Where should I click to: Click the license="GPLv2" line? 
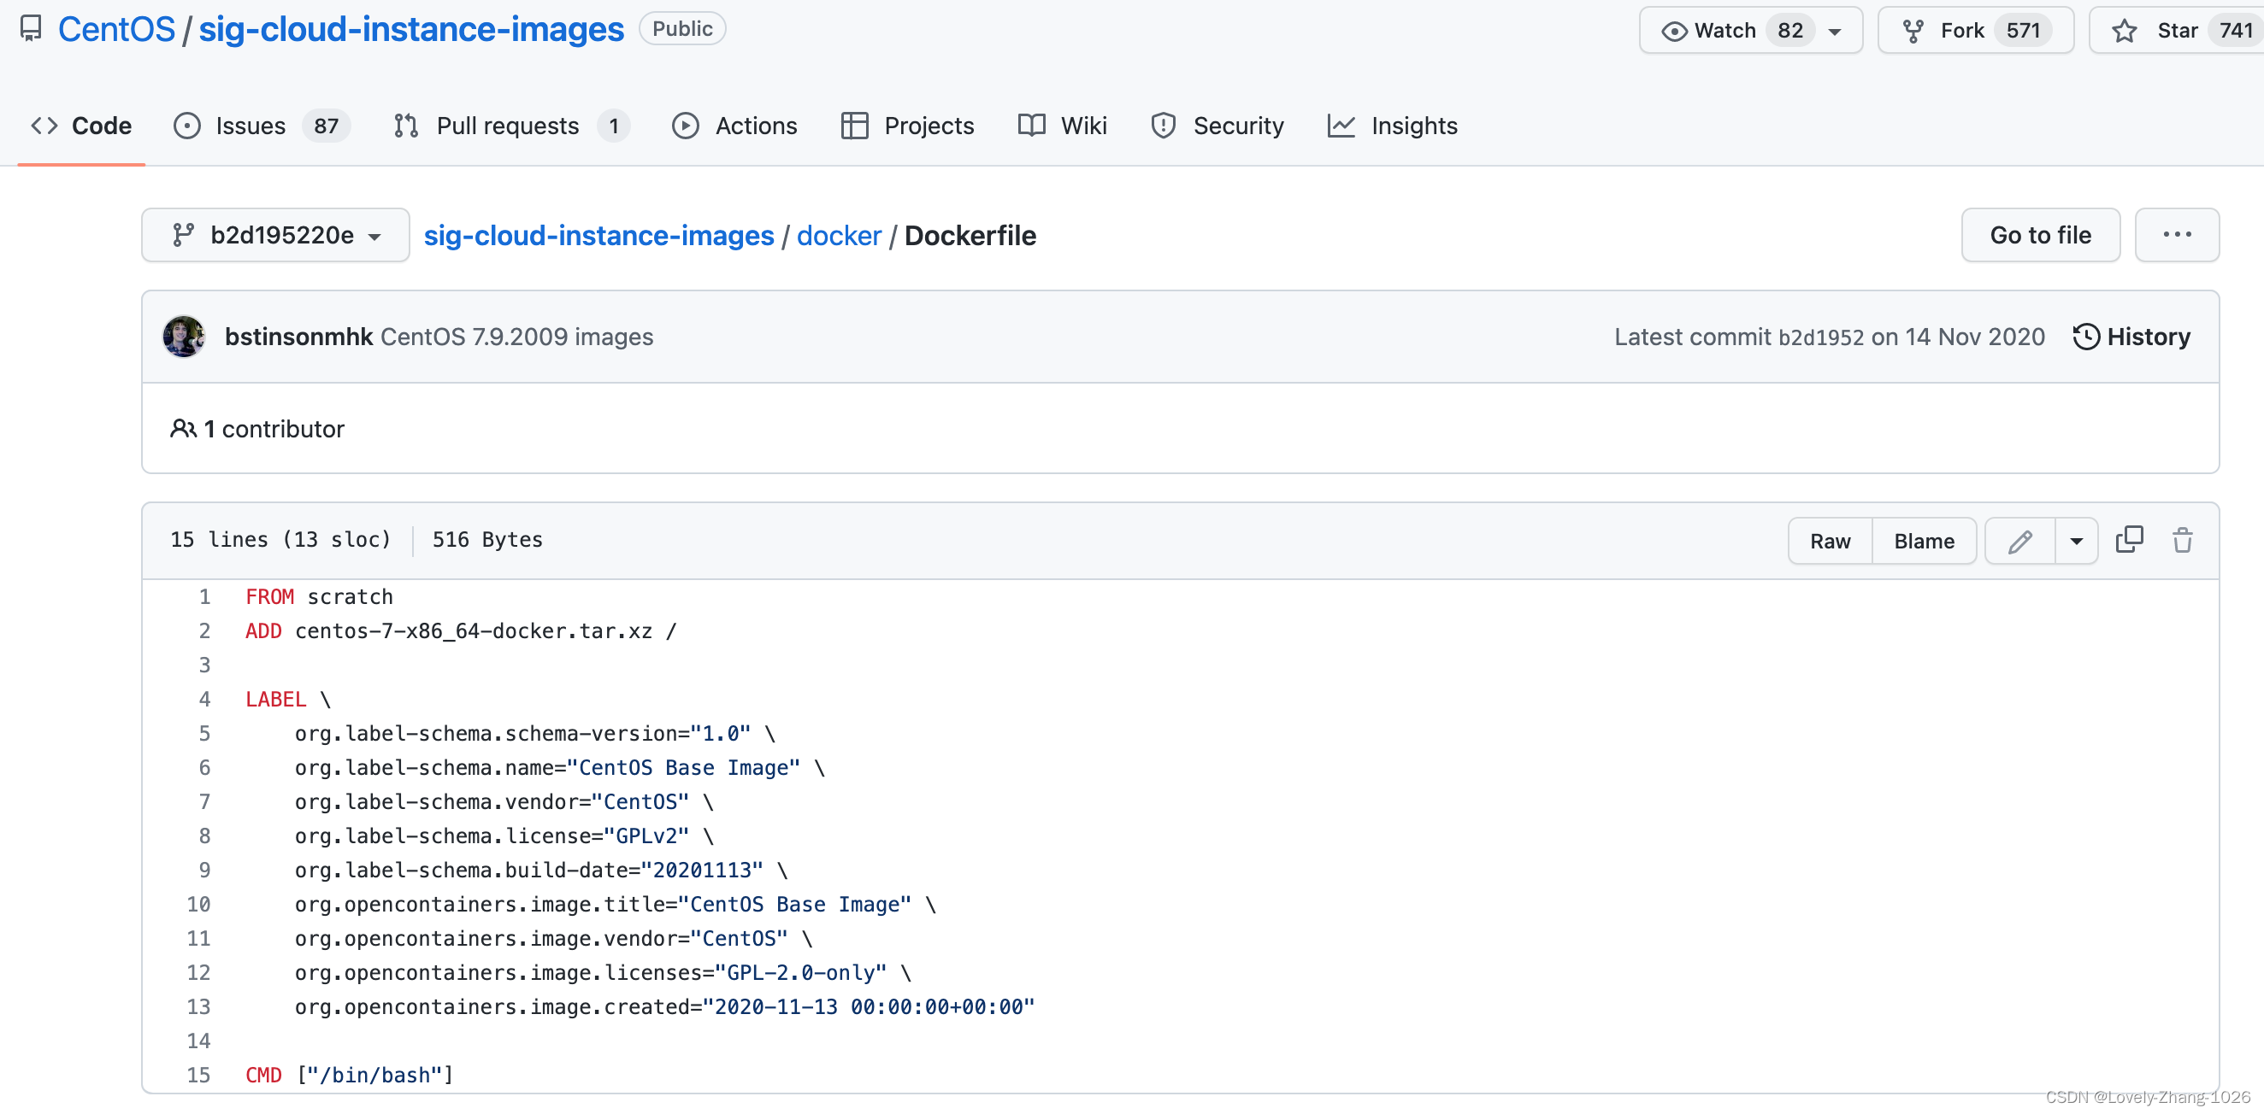(x=504, y=836)
